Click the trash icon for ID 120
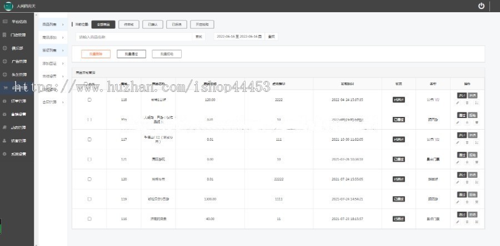 click(467, 182)
